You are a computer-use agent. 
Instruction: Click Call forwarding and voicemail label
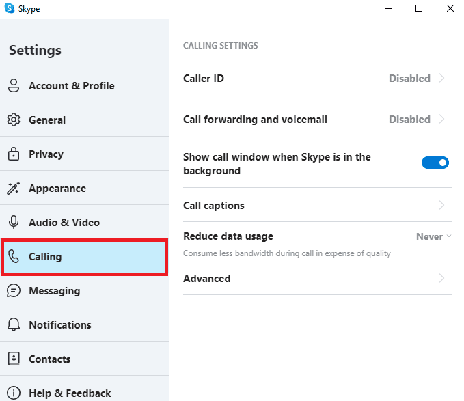coord(255,120)
